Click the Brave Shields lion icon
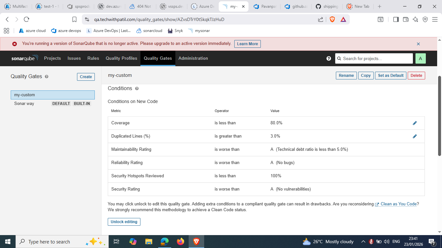The height and width of the screenshot is (248, 442). click(332, 19)
